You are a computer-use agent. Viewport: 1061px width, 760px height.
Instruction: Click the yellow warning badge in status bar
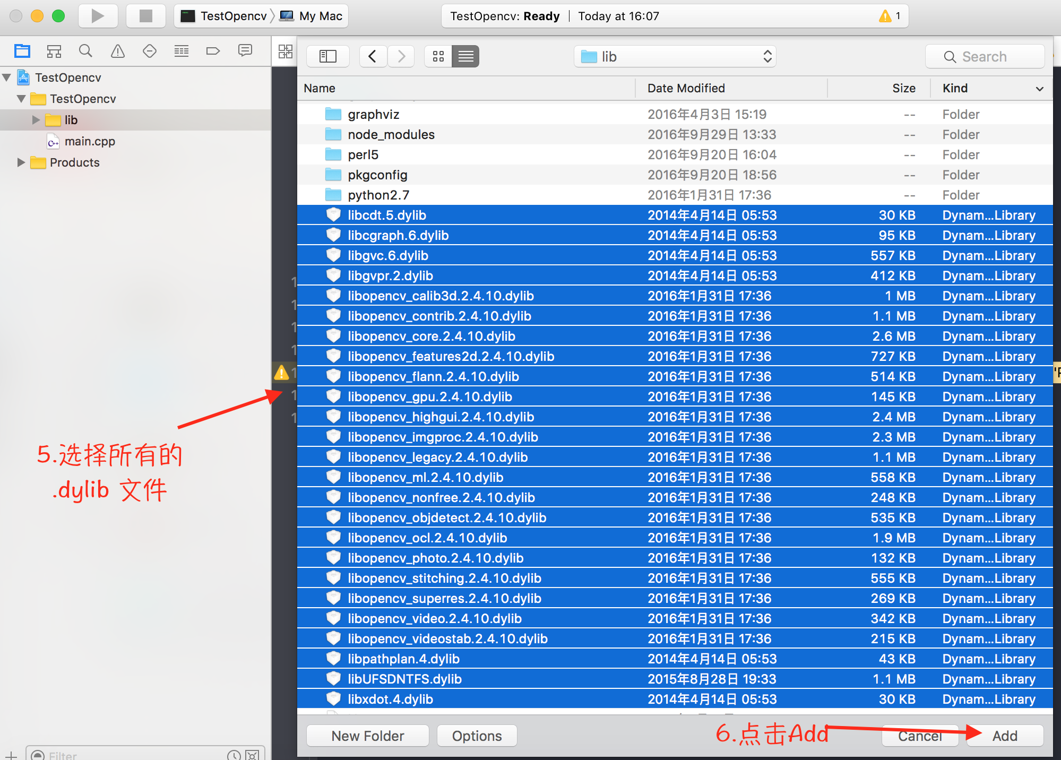click(x=885, y=16)
